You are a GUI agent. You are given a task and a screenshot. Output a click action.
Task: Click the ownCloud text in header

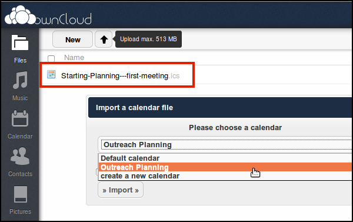[x=64, y=19]
